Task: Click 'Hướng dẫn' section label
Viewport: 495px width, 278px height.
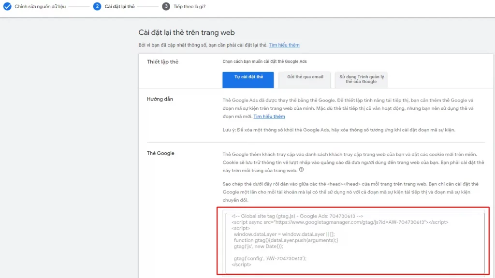Action: point(160,99)
